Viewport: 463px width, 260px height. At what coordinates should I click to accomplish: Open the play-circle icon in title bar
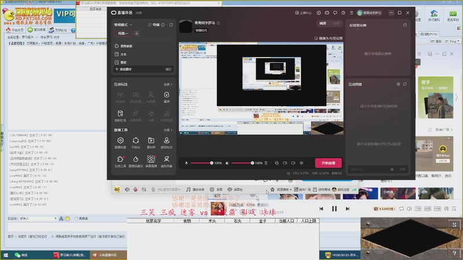319,13
